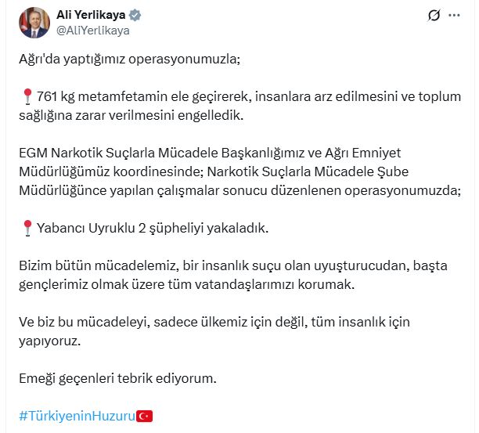Open the Ali Yerlikaya display name link

(92, 15)
